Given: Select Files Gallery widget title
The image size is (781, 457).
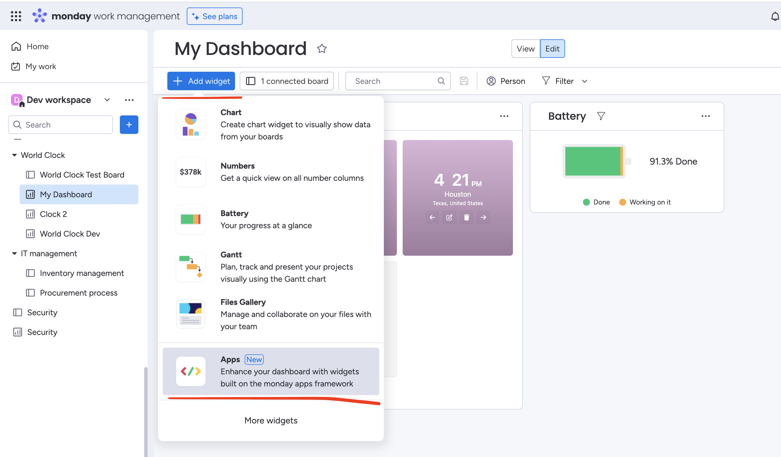Looking at the screenshot, I should (243, 302).
